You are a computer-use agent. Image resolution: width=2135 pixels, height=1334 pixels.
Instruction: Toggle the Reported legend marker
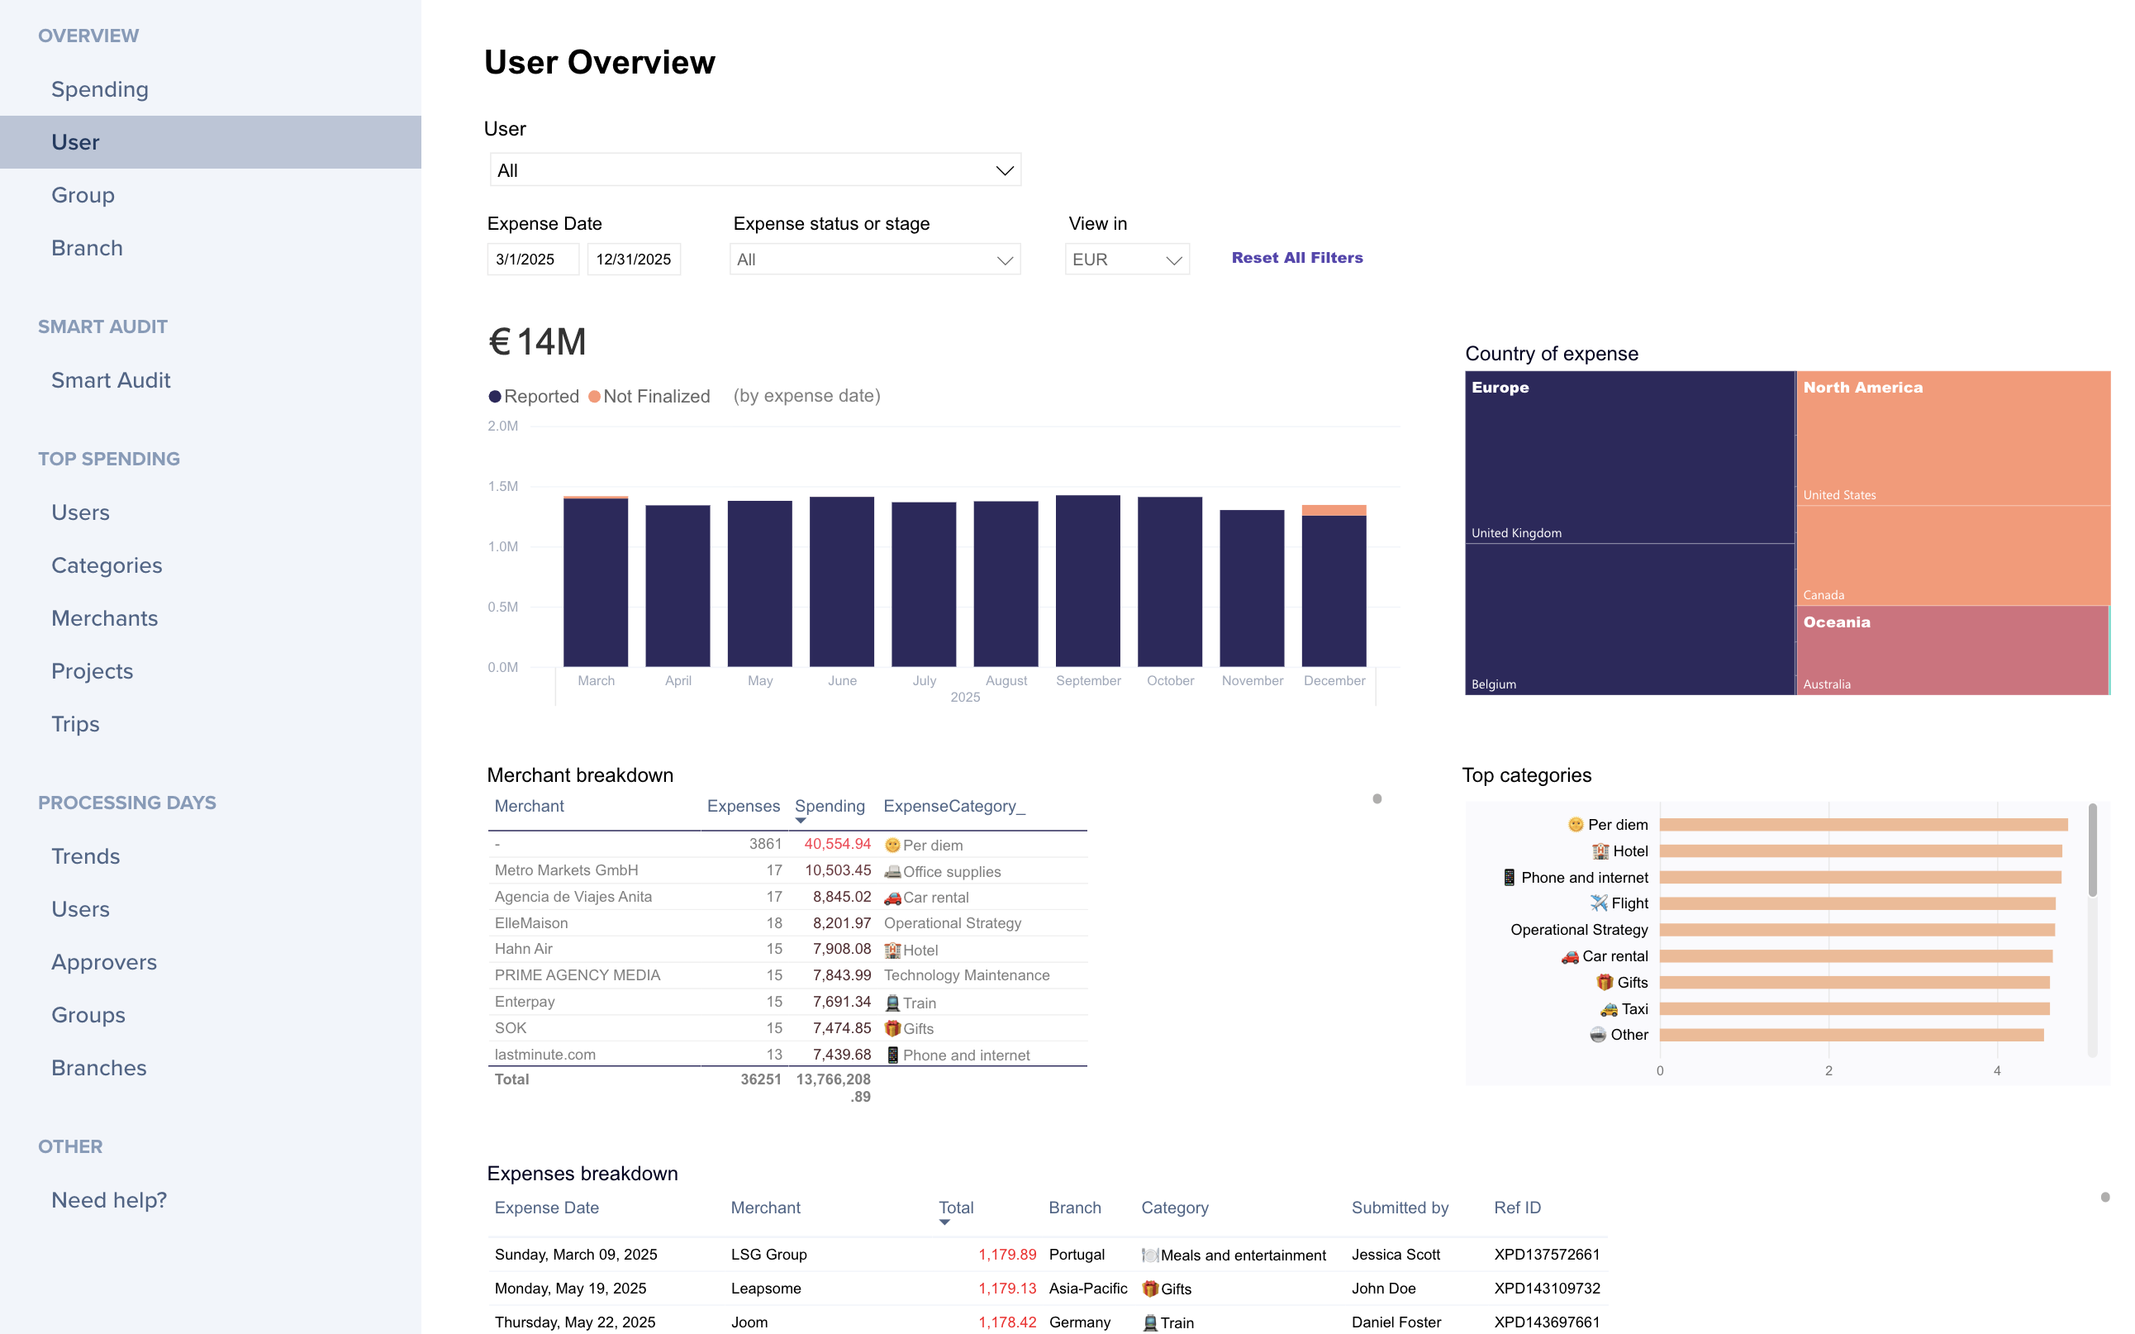496,396
